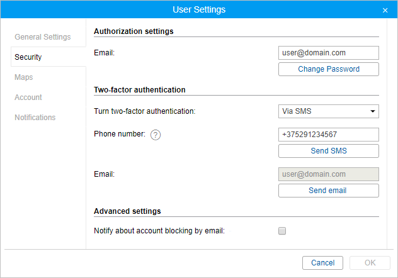Cancel the settings changes
This screenshot has width=398, height=278.
point(322,263)
